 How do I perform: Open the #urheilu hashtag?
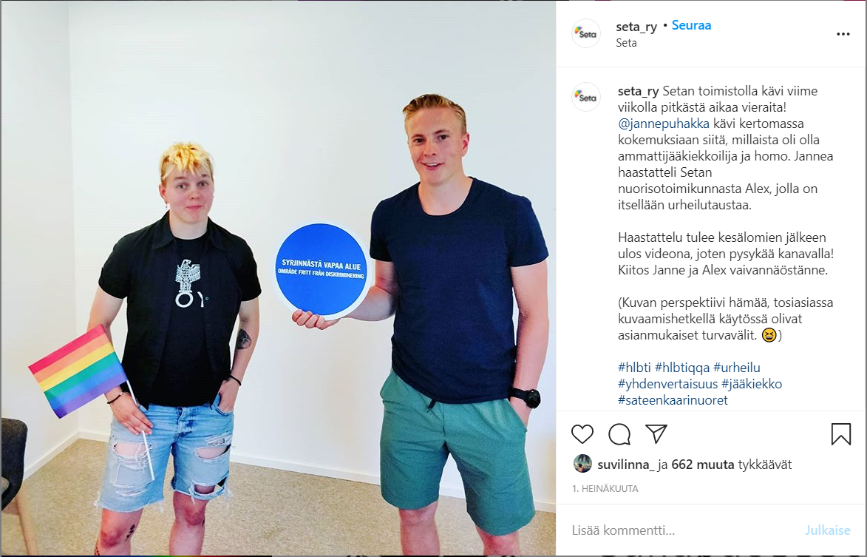coord(736,368)
